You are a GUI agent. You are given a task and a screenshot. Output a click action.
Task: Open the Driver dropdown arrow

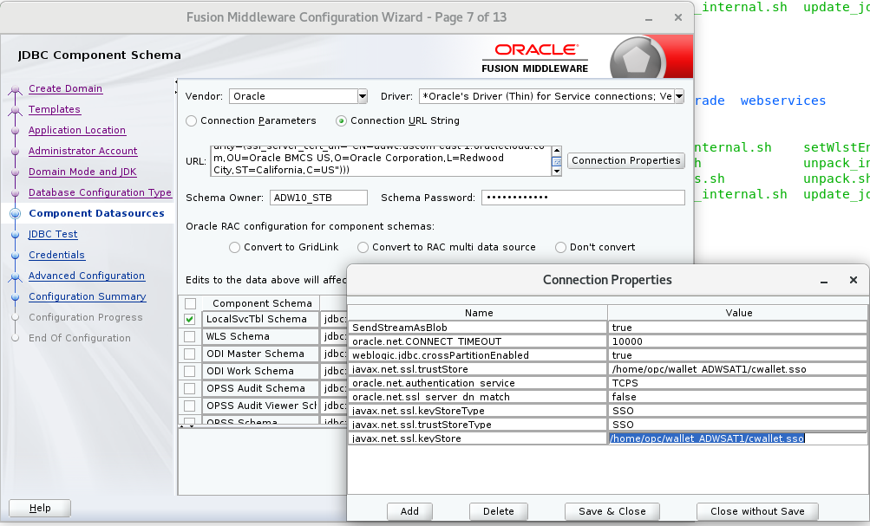tap(679, 96)
